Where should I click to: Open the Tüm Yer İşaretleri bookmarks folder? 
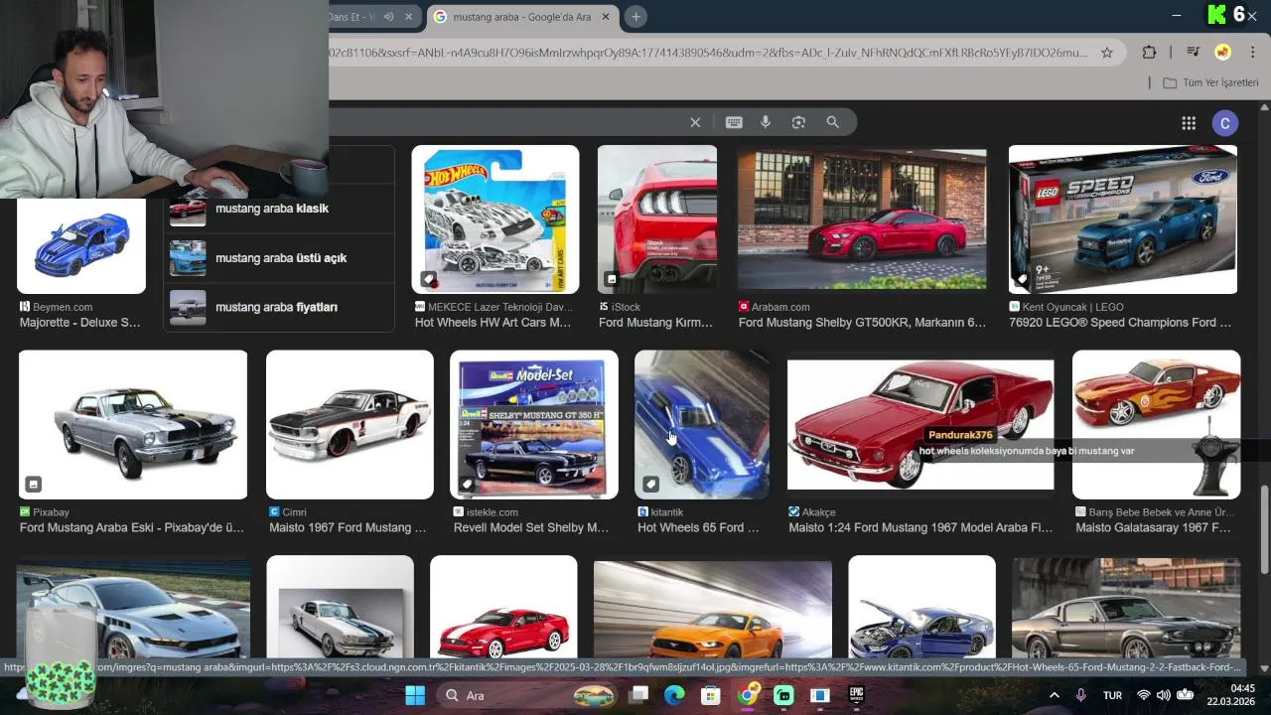[1210, 82]
